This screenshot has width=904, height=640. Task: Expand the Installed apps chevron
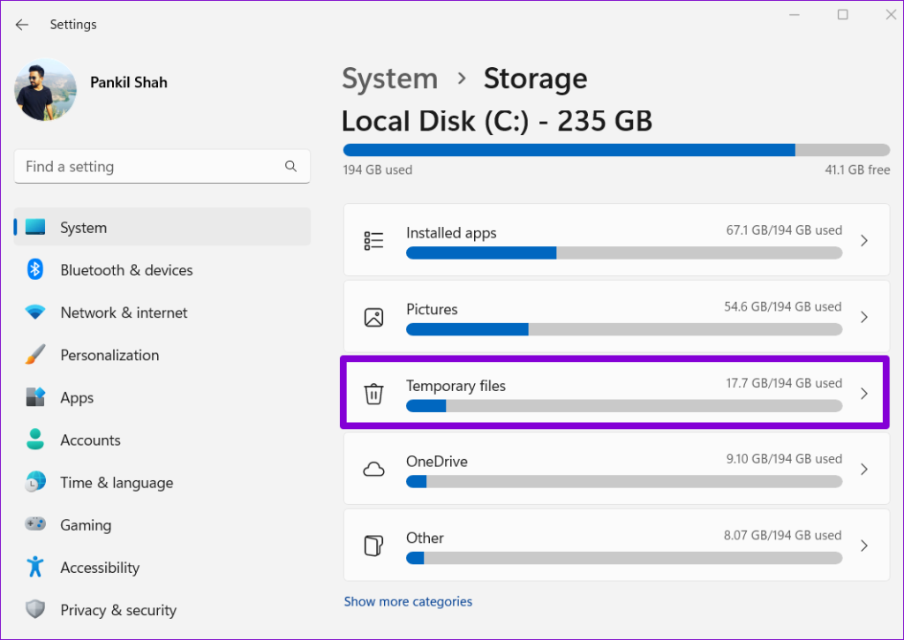tap(864, 239)
